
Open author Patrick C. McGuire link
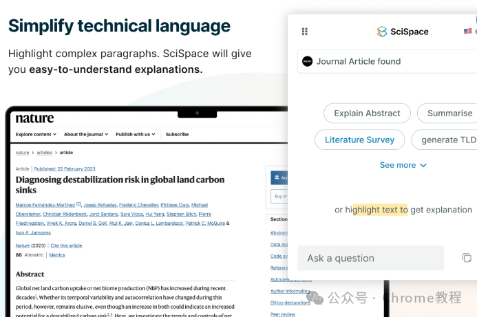pos(205,223)
